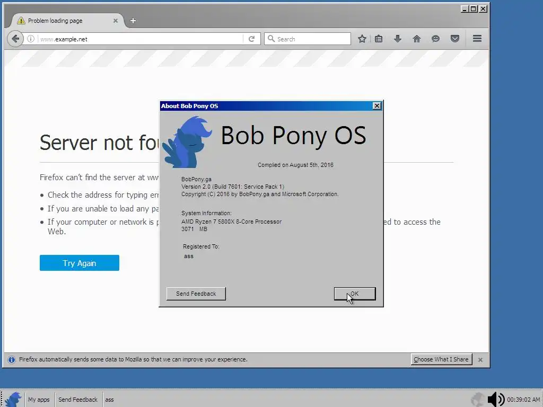Click Send Feedback in About dialog

click(x=196, y=294)
